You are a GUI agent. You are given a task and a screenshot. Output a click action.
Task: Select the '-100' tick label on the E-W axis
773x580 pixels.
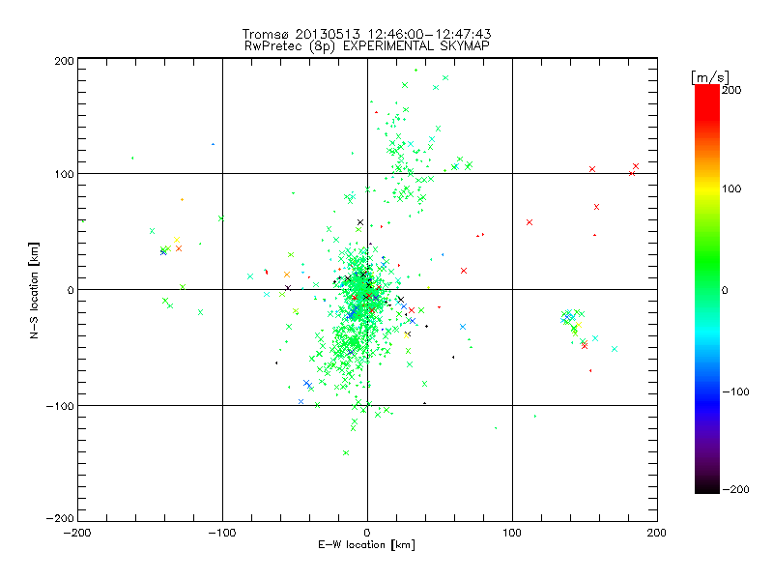point(222,533)
